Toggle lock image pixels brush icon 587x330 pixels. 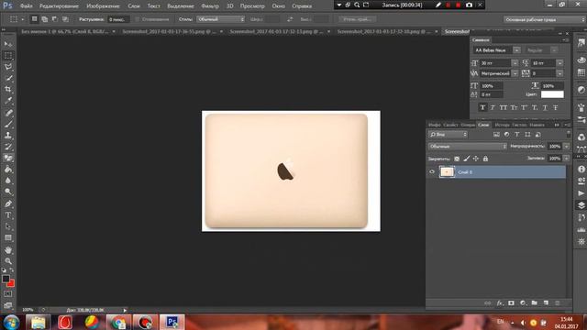[467, 159]
